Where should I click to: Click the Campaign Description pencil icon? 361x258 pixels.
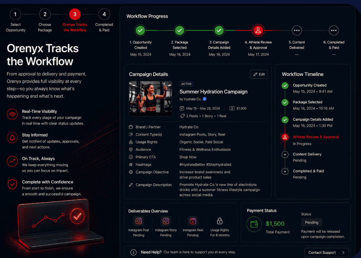click(x=131, y=185)
